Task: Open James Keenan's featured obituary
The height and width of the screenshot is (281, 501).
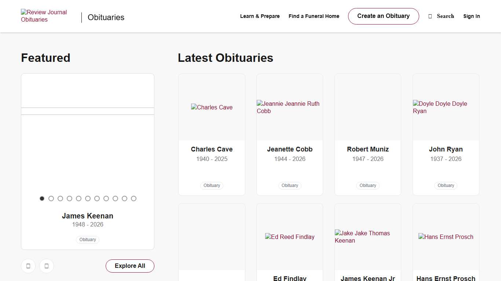Action: [87, 216]
